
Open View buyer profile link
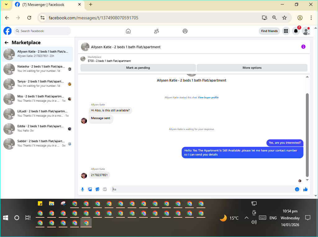208,97
